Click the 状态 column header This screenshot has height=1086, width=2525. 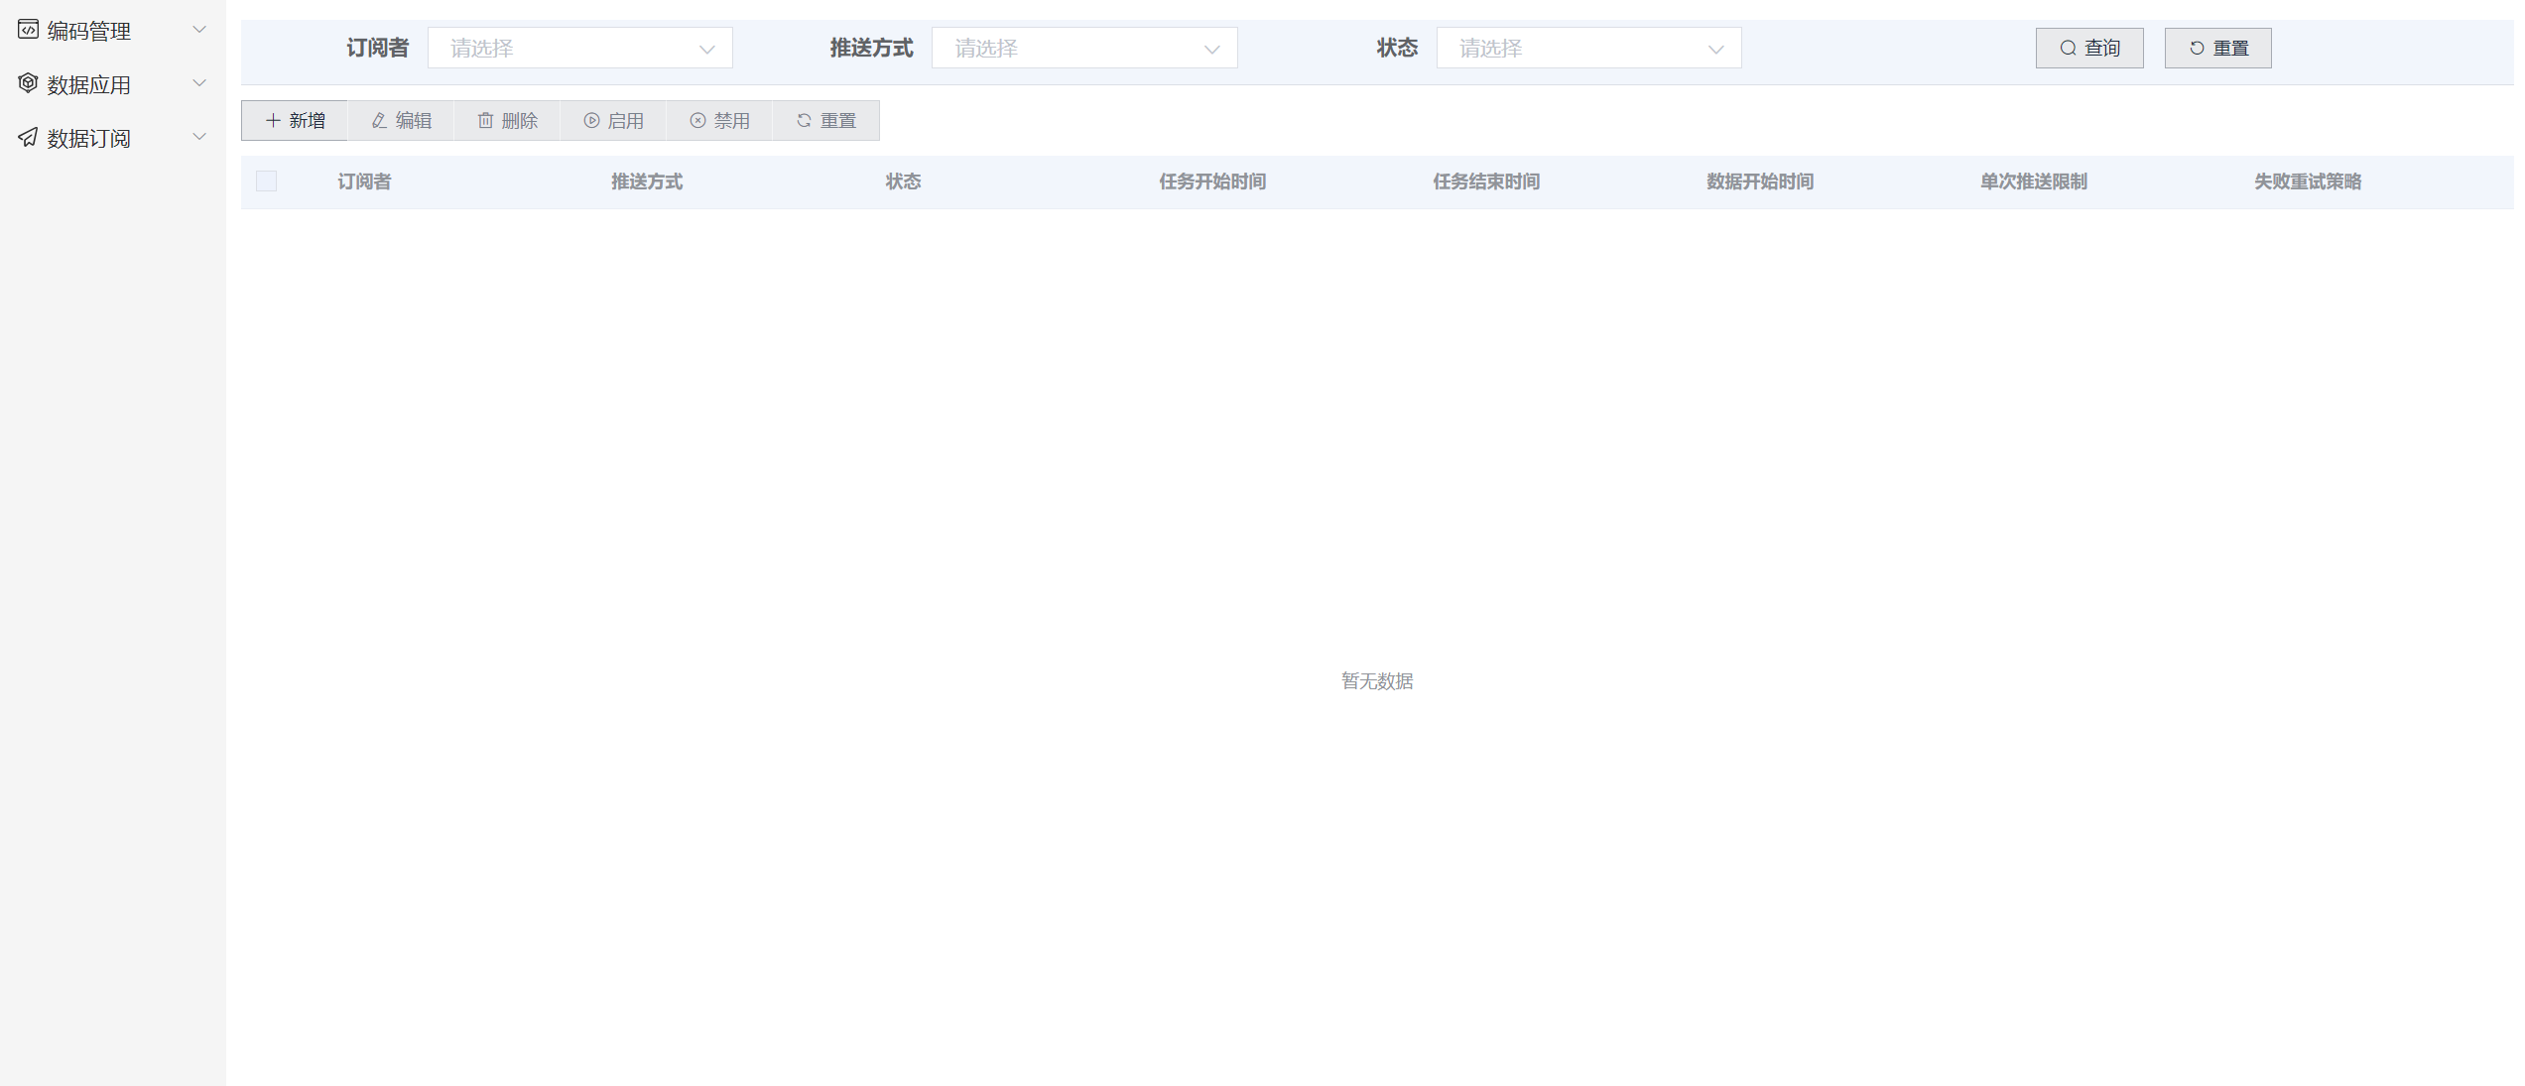pyautogui.click(x=903, y=182)
